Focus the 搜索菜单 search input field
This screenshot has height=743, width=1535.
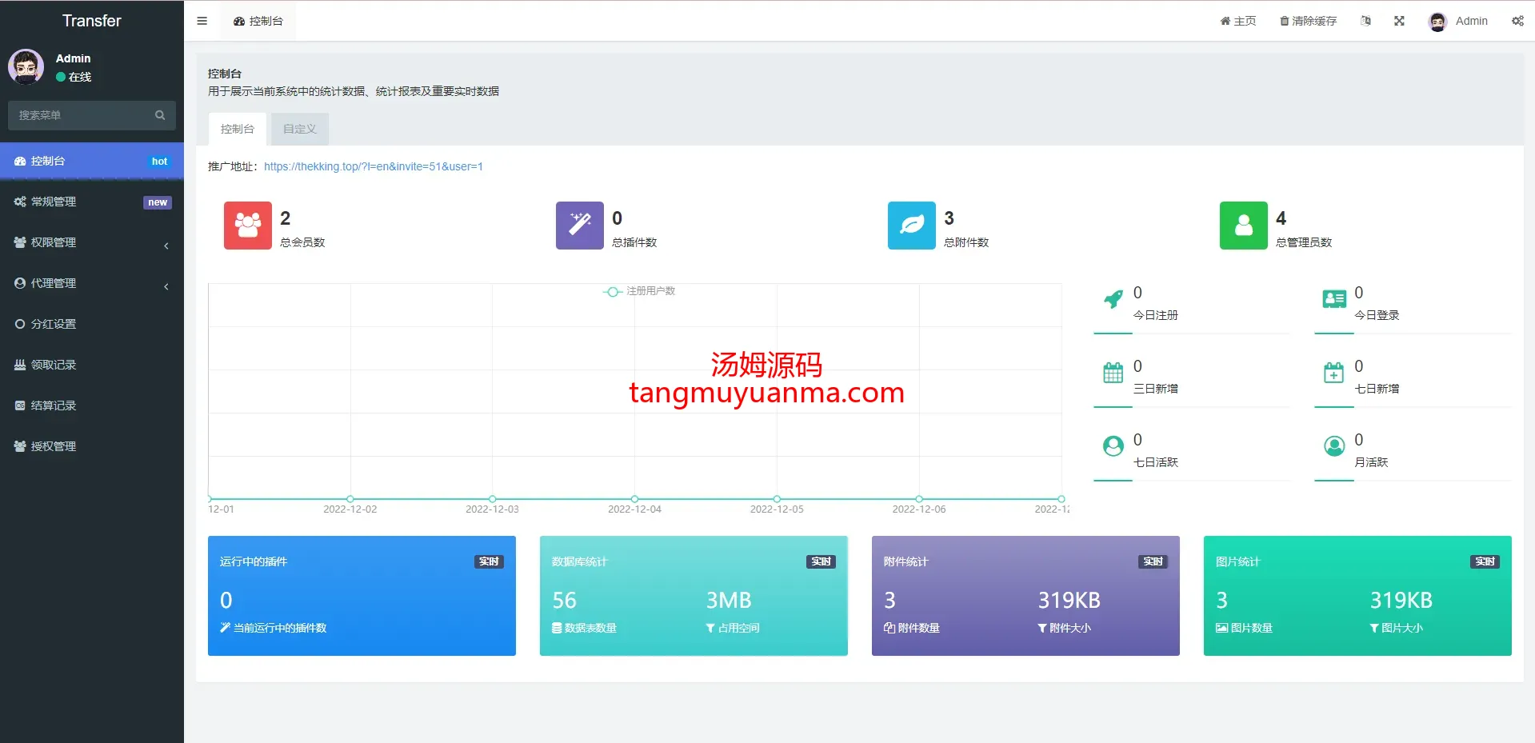point(84,115)
